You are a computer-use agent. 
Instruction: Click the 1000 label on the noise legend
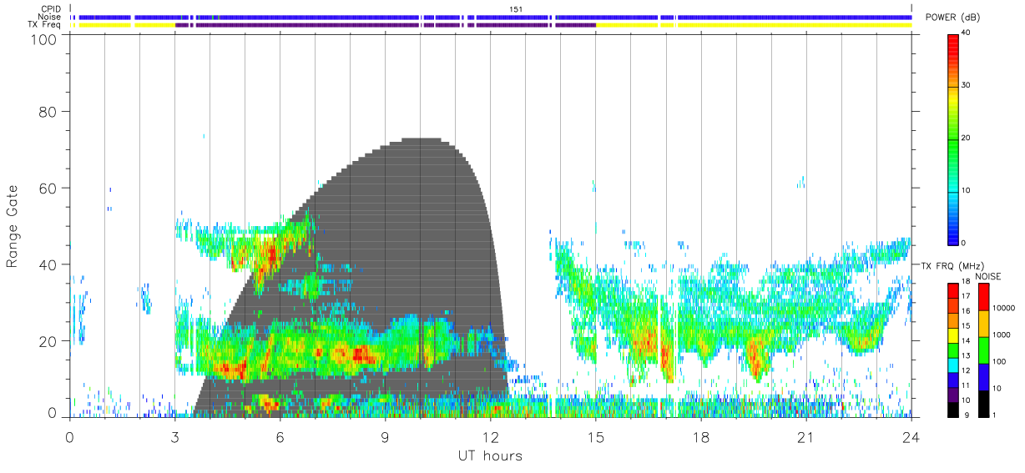click(1001, 335)
